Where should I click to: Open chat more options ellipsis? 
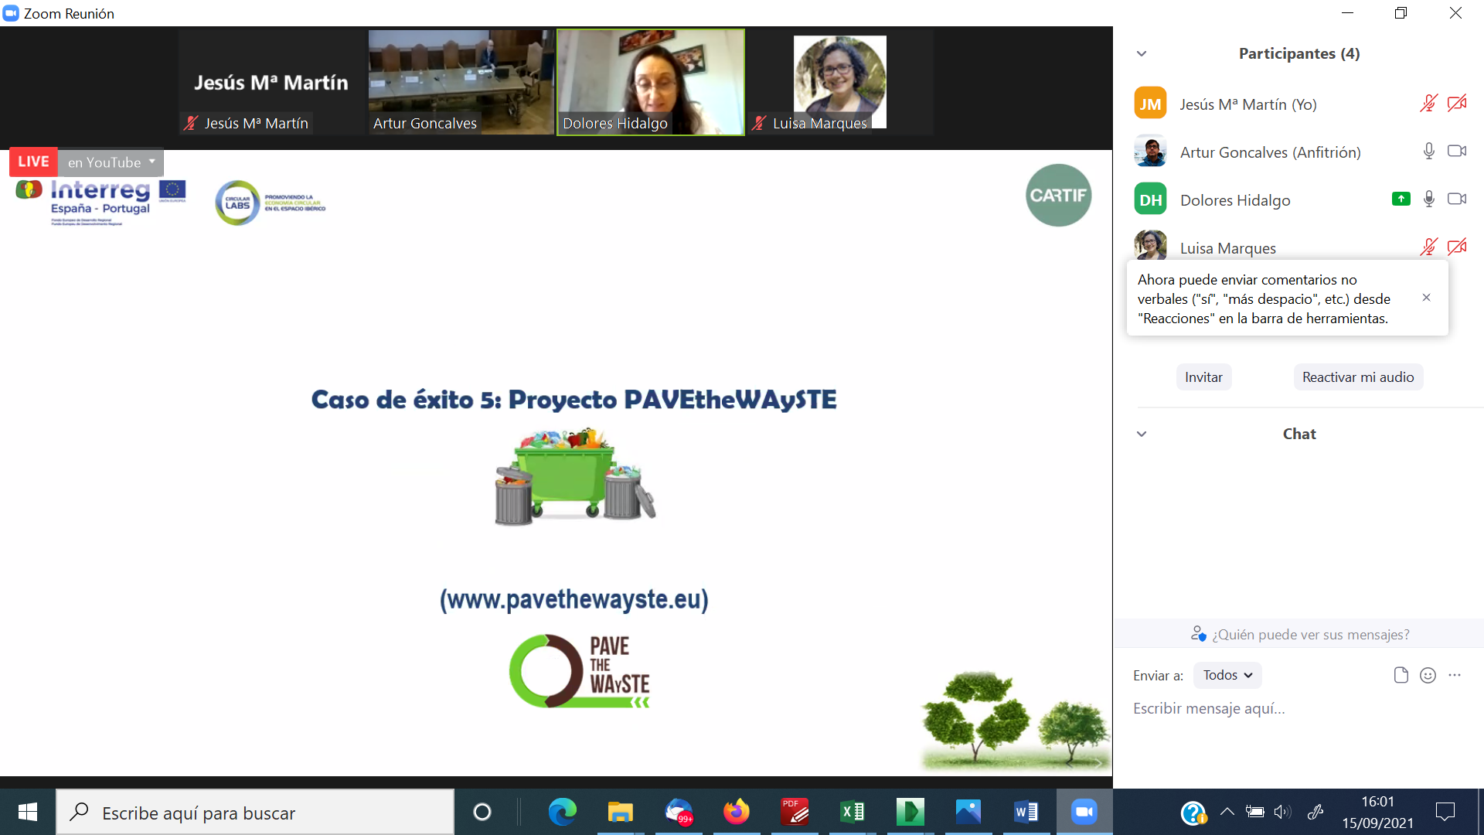point(1455,675)
